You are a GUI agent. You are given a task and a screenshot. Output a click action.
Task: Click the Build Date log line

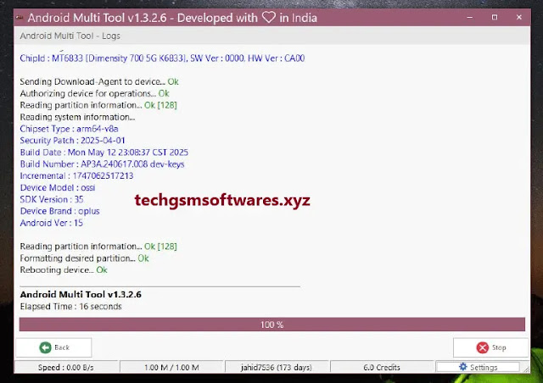pos(104,153)
